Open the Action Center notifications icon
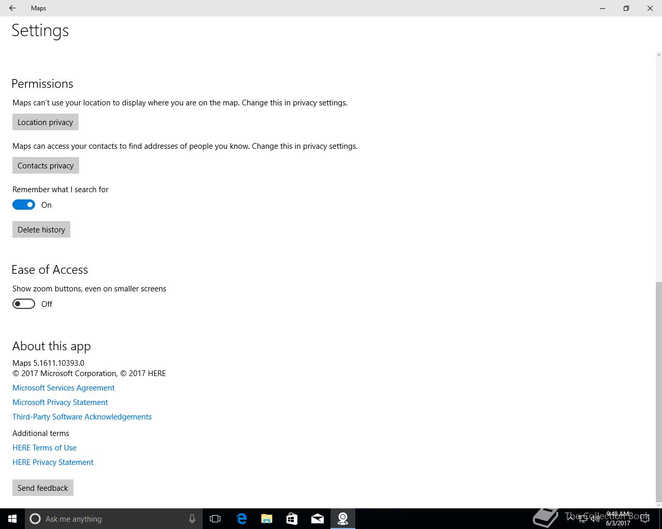This screenshot has height=529, width=662. pyautogui.click(x=645, y=519)
